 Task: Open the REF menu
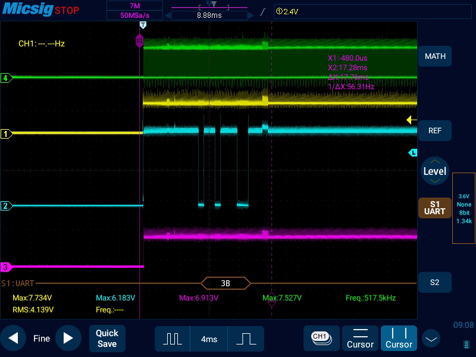click(434, 131)
